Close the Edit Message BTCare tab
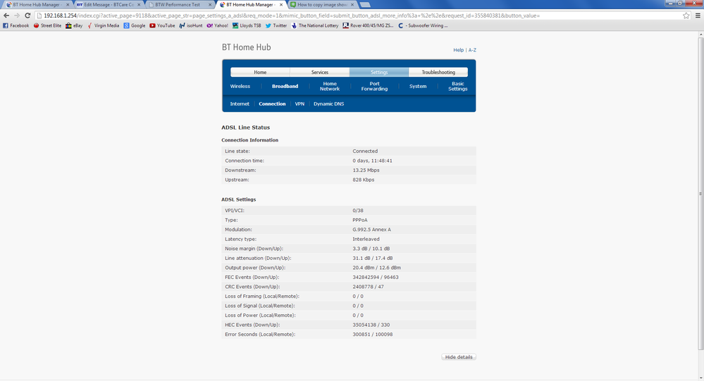 [x=139, y=4]
